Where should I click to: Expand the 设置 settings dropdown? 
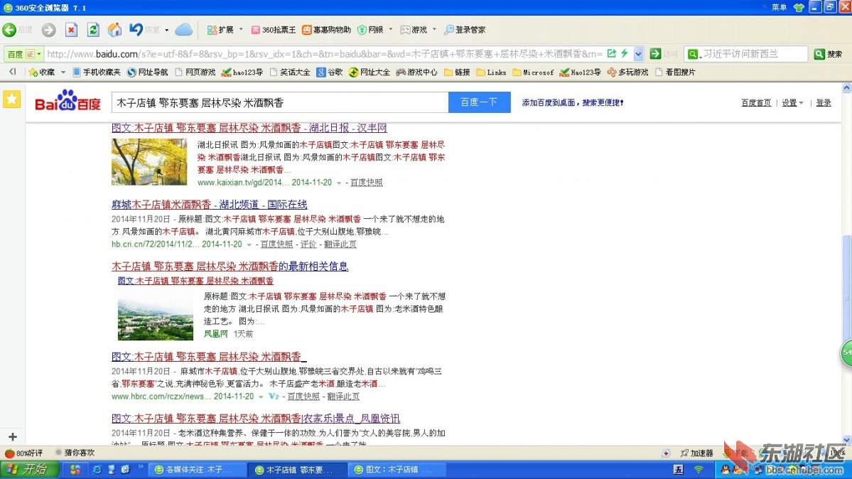coord(792,103)
